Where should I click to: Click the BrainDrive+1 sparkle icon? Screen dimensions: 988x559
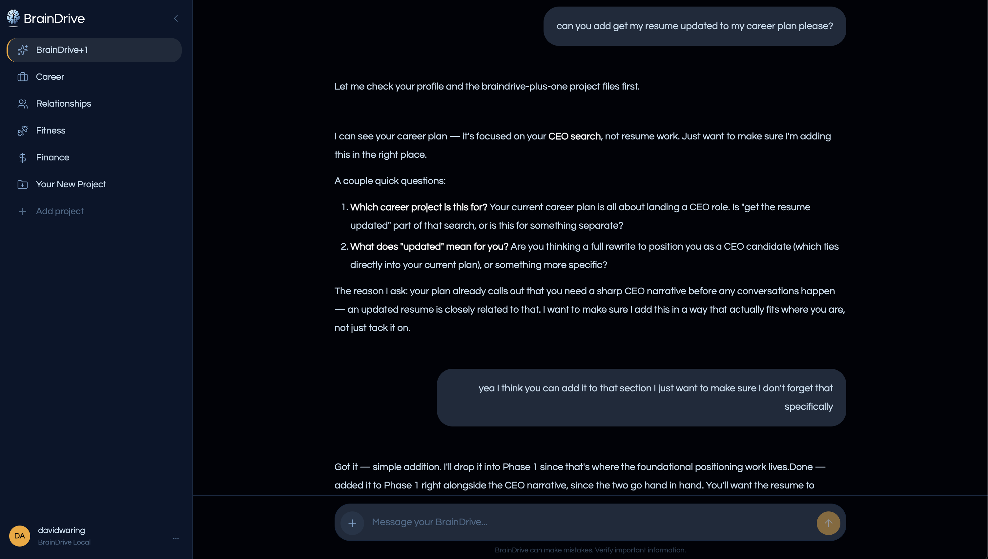pos(23,50)
